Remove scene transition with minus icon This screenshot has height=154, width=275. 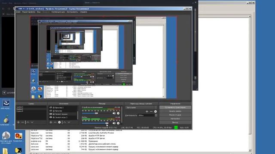(151, 111)
